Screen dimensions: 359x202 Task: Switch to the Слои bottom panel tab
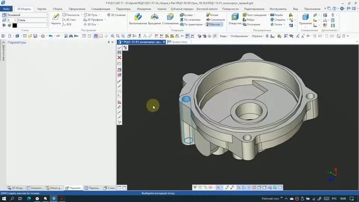click(109, 188)
